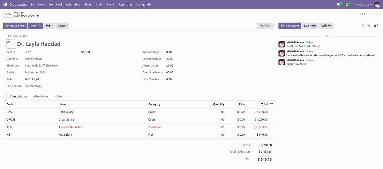Search messages in chatter magnifier icon

pos(363,26)
